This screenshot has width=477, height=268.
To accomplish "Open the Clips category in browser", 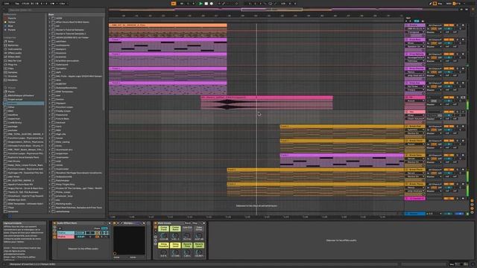I will pos(10,68).
